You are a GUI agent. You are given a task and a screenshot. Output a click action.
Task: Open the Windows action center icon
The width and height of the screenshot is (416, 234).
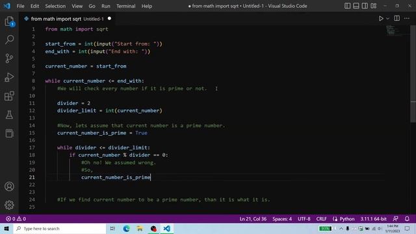408,228
